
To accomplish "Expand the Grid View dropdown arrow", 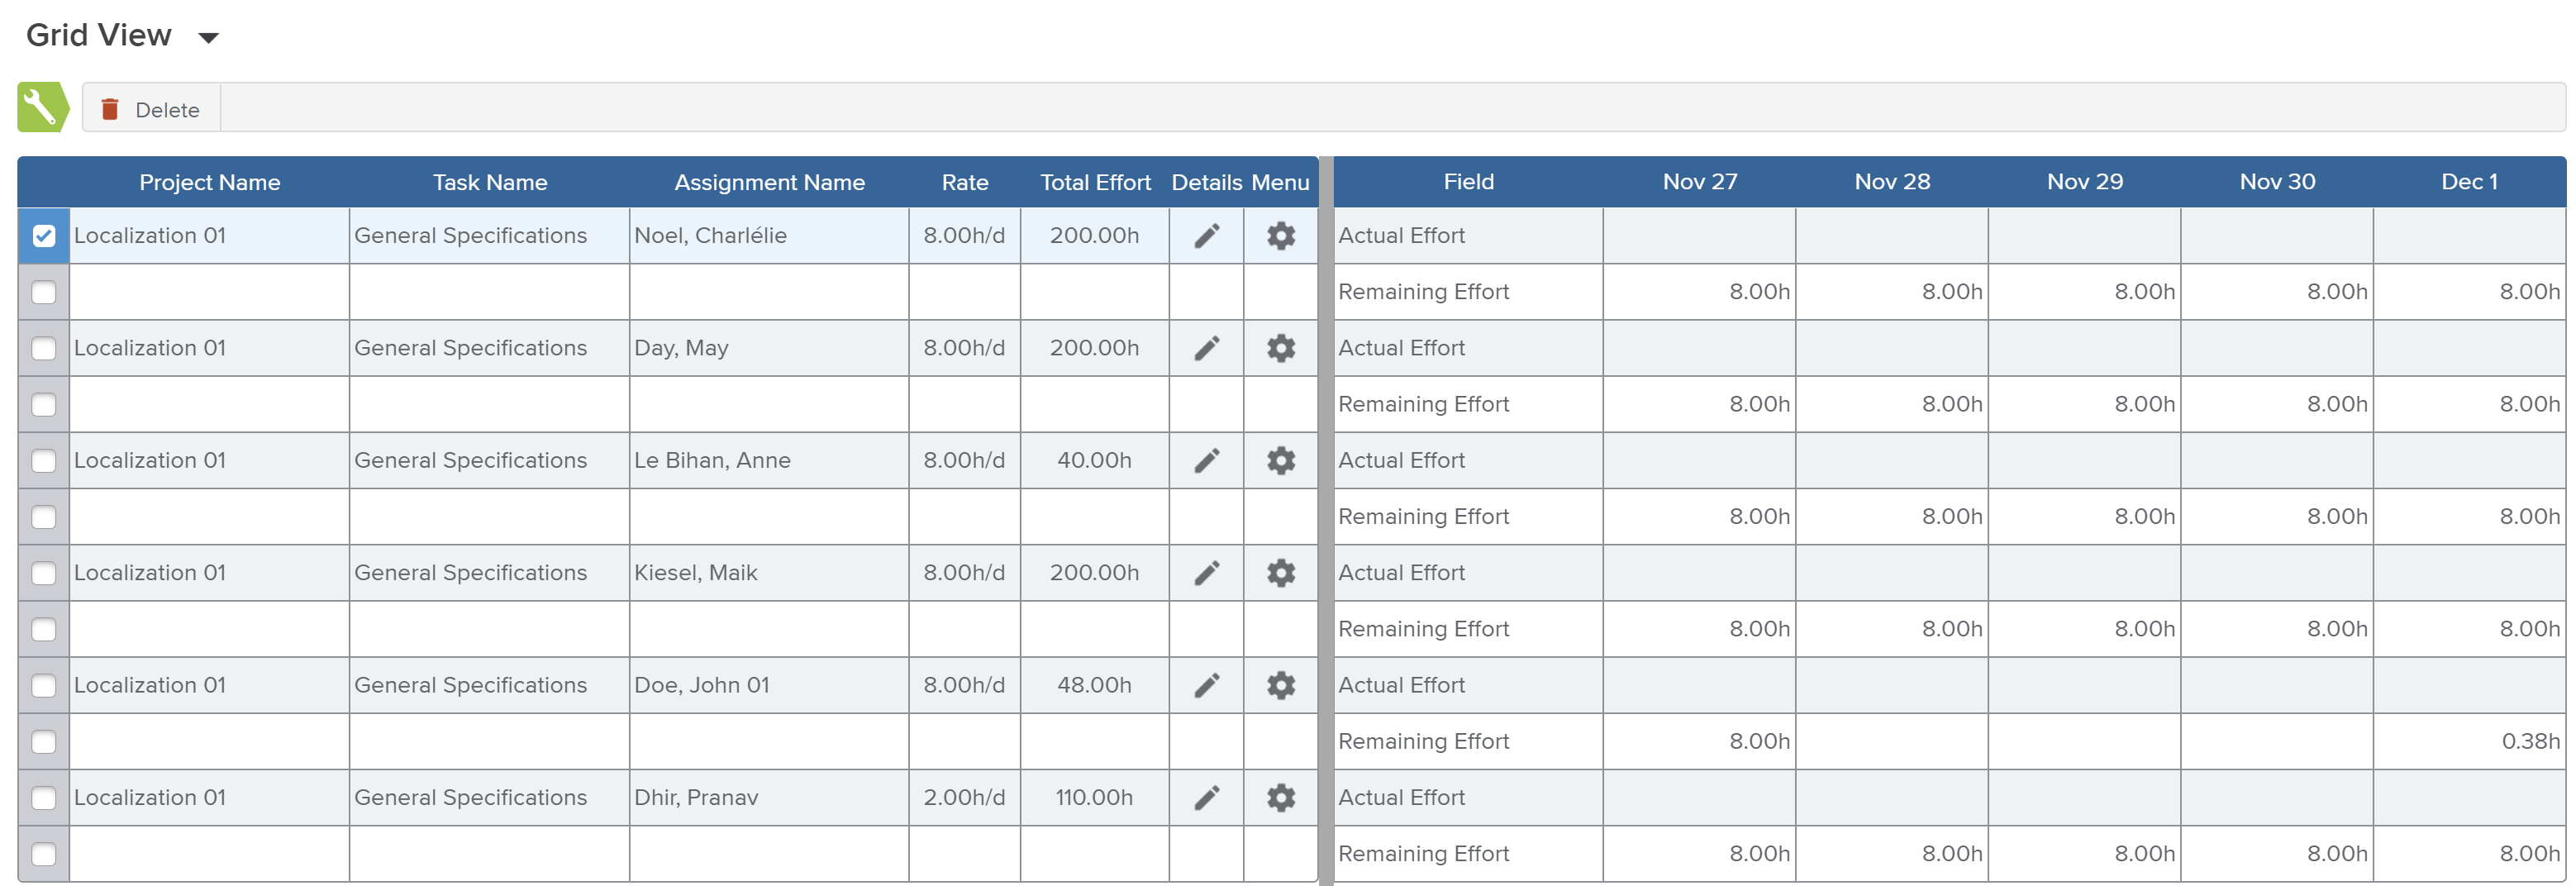I will 208,38.
